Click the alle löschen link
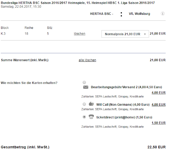The height and width of the screenshot is (151, 172). pos(87,60)
